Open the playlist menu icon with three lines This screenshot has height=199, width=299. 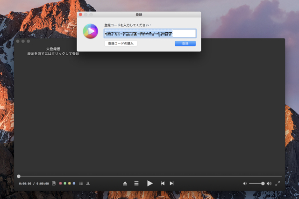coord(136,184)
